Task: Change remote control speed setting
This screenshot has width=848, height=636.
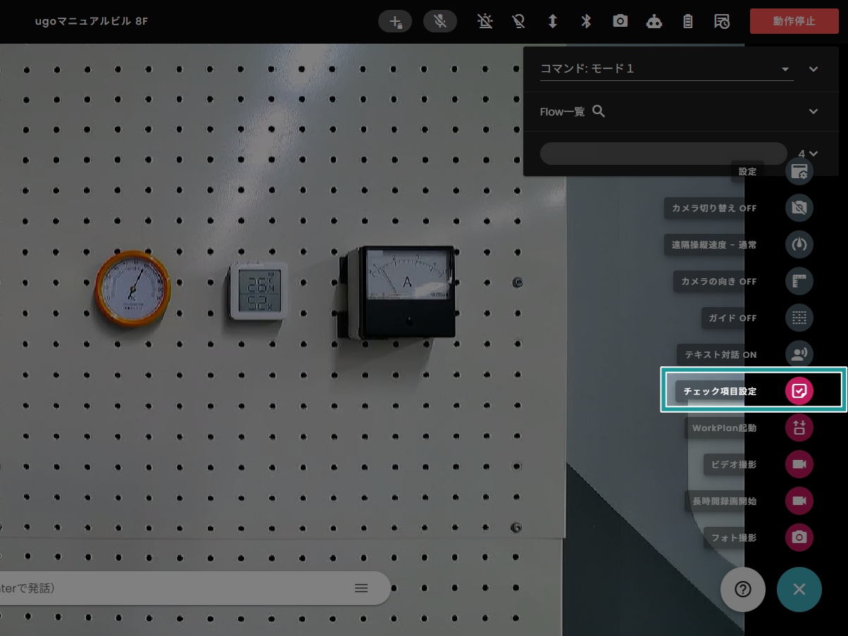Action: 799,244
